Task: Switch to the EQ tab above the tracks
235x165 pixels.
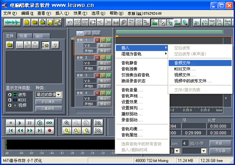Action: point(88,33)
